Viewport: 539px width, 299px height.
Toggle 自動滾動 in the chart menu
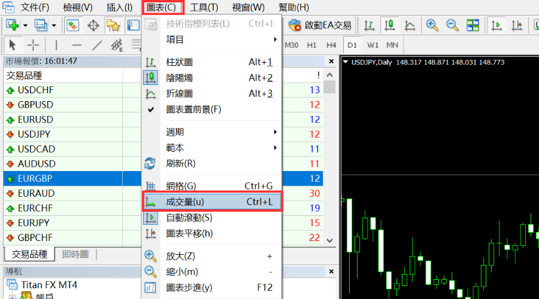(x=189, y=218)
